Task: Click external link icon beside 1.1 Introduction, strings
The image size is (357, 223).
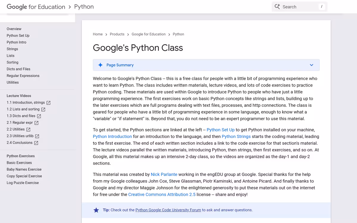Action: pyautogui.click(x=48, y=103)
